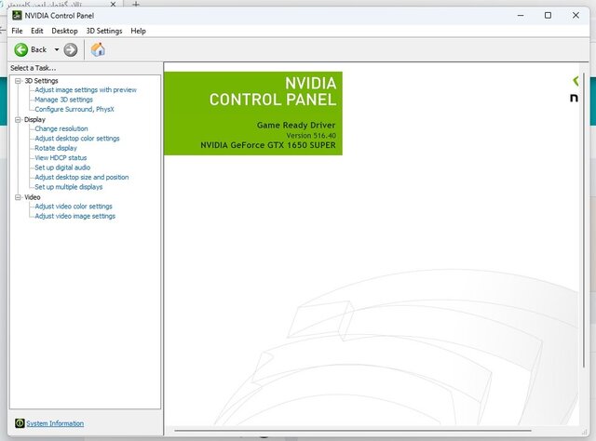Open the Back history dropdown arrow
The image size is (596, 441).
click(x=57, y=49)
